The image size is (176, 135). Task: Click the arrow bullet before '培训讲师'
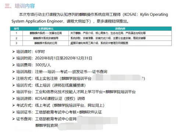14,98
